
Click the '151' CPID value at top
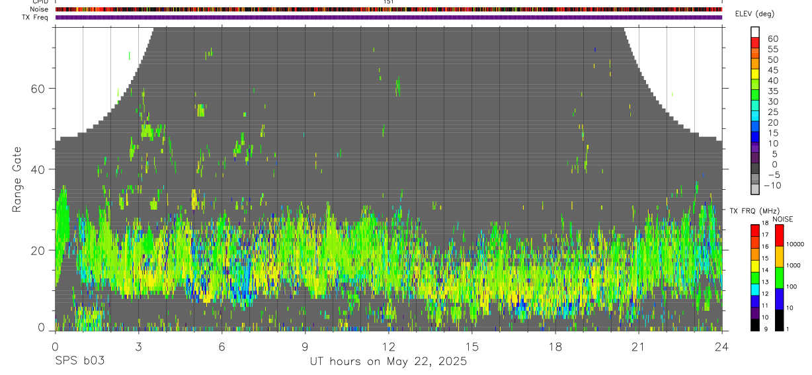click(389, 2)
